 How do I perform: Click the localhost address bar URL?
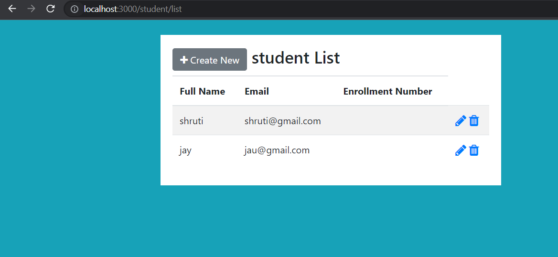(x=133, y=9)
